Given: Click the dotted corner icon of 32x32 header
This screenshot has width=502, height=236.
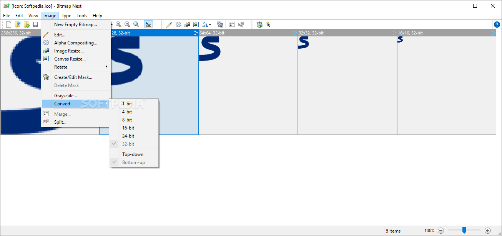Looking at the screenshot, I should point(394,33).
